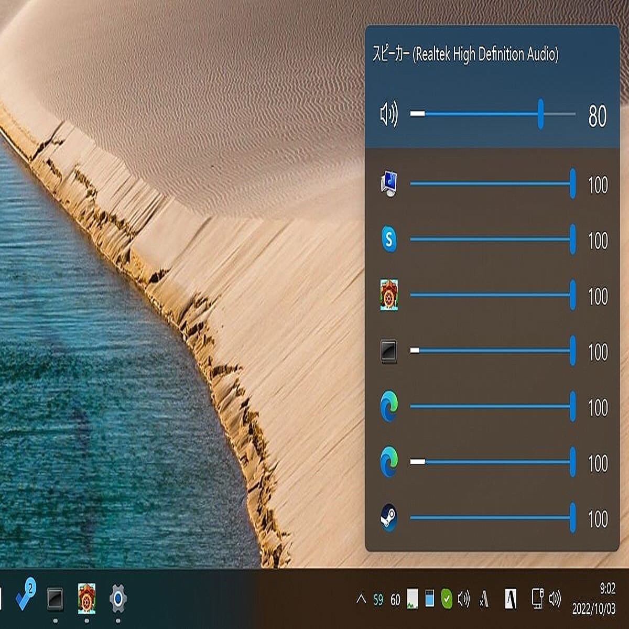Click the ship wheel game icon in mixer

[x=388, y=295]
